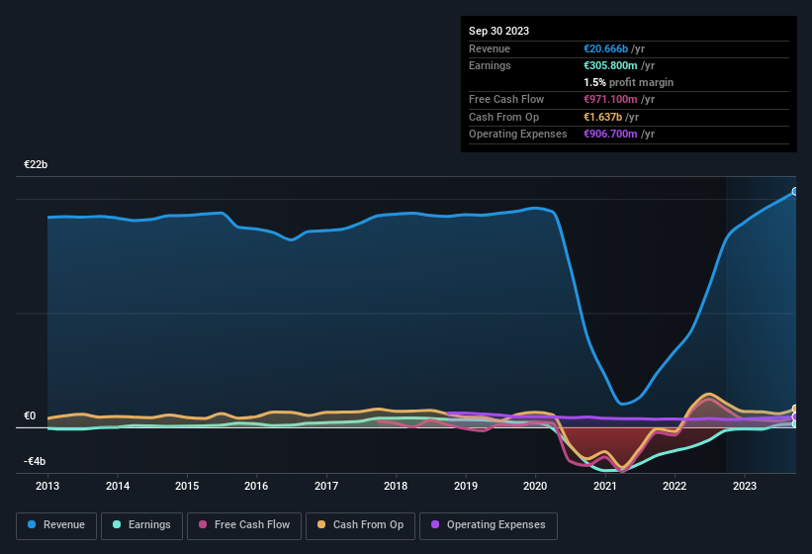
Task: Click the 2017 x-axis label
Action: point(326,486)
